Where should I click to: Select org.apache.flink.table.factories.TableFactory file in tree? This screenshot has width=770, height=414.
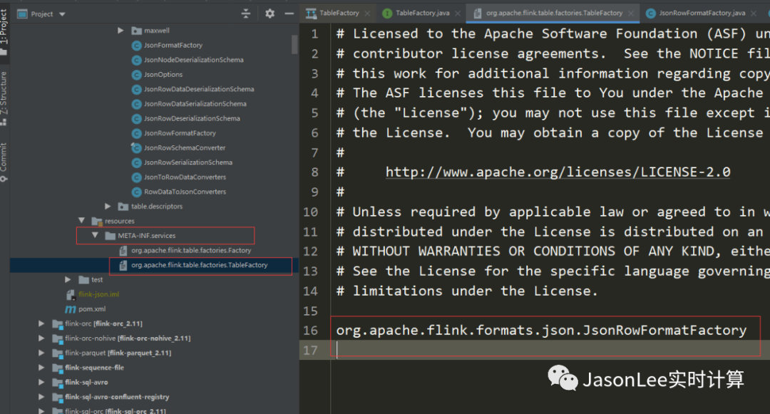click(x=200, y=265)
